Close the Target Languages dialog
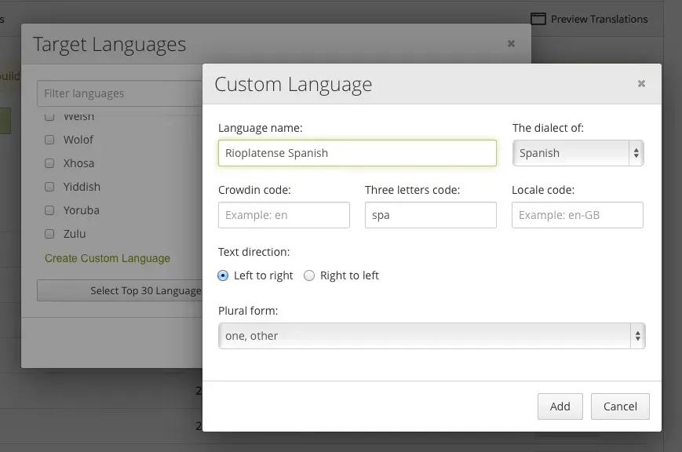Image resolution: width=682 pixels, height=452 pixels. pos(511,43)
